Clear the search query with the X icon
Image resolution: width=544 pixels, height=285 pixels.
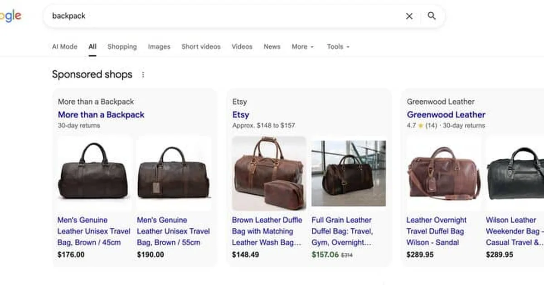(x=408, y=16)
